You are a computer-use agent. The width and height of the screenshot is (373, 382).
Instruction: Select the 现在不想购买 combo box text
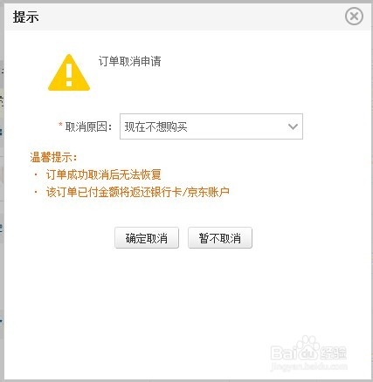155,126
